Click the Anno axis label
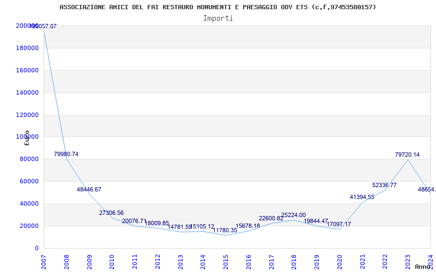Viewport: 436px width, 272px height. click(x=423, y=267)
